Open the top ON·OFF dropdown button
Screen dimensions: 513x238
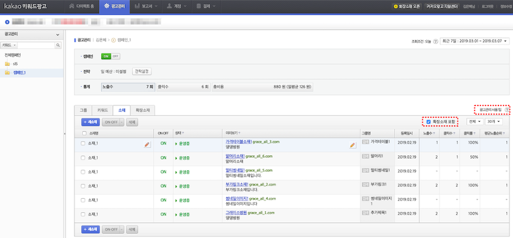pos(113,122)
